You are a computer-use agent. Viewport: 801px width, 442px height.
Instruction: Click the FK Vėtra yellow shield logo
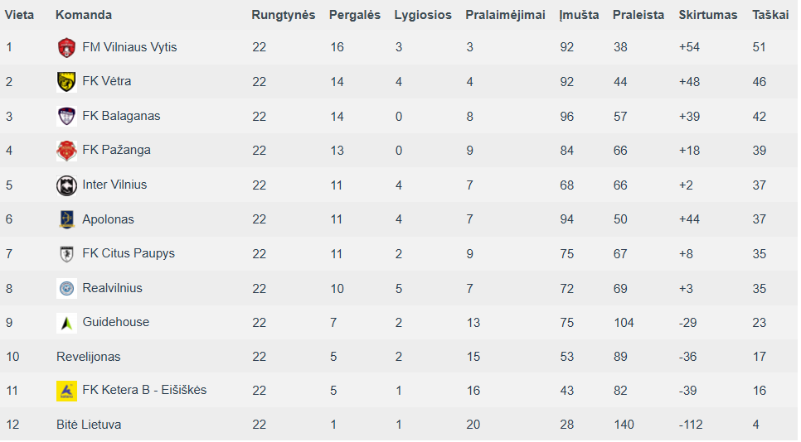pyautogui.click(x=66, y=82)
